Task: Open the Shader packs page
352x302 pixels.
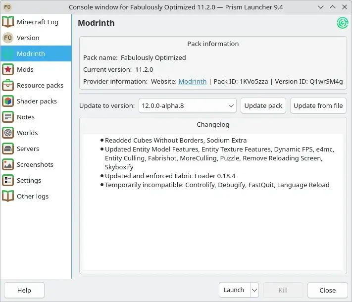Action: [x=36, y=101]
